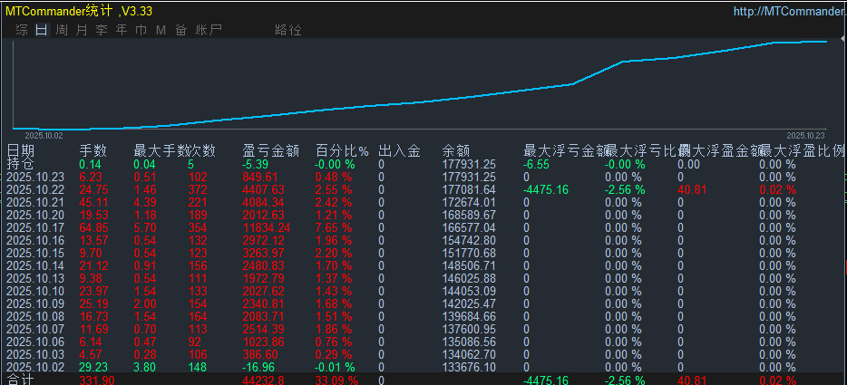This screenshot has width=847, height=385.
Task: Click the balance 177081.64
Action: pos(469,190)
